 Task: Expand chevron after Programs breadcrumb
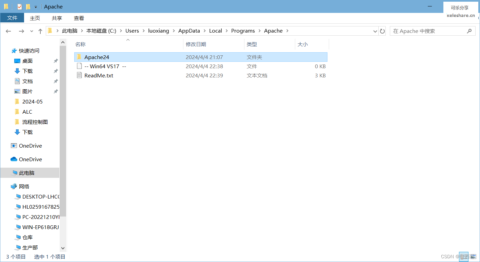(260, 31)
